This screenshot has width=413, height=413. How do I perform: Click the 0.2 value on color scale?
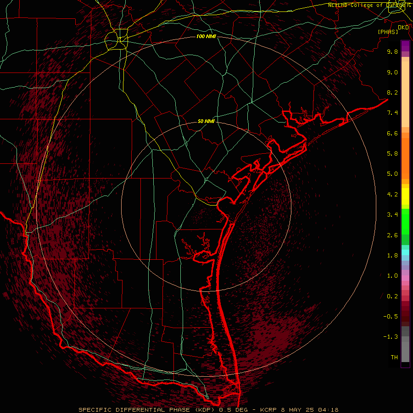392,296
